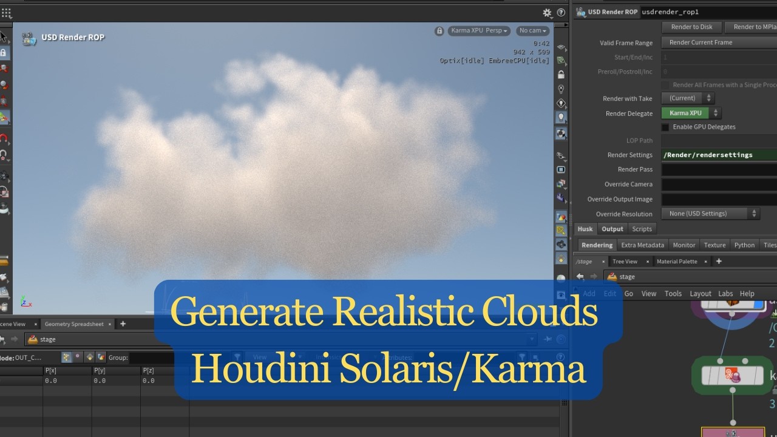777x437 pixels.
Task: Open the Render Delegate Karma XPU dropdown
Action: coord(691,113)
